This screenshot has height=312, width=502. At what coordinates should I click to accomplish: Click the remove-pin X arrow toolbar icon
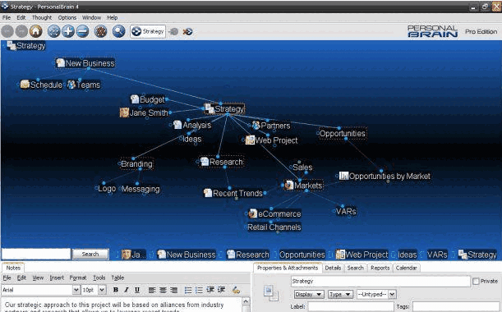tap(187, 32)
